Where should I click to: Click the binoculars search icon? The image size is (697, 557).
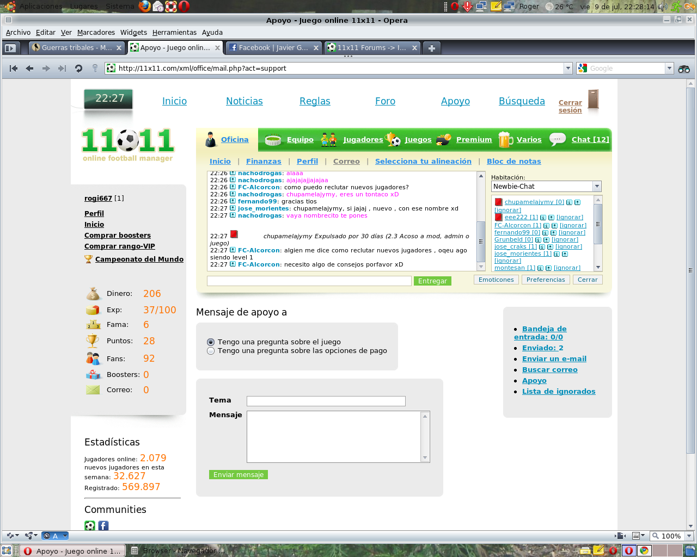pyautogui.click(x=684, y=69)
